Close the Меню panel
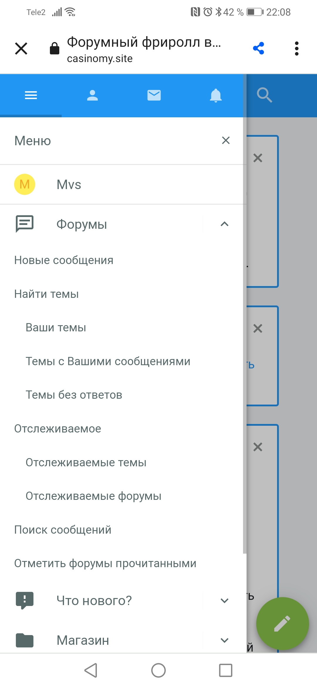The height and width of the screenshot is (688, 317). (x=226, y=141)
